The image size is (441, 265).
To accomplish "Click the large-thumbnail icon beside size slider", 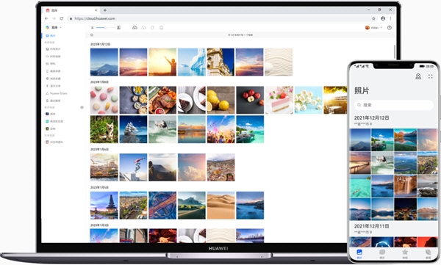I will click(118, 28).
